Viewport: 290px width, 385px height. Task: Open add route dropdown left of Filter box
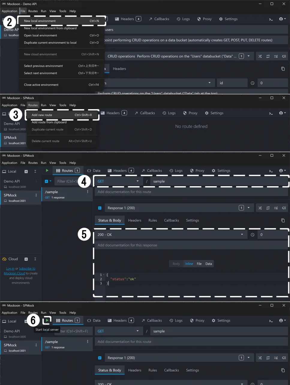pos(48,181)
